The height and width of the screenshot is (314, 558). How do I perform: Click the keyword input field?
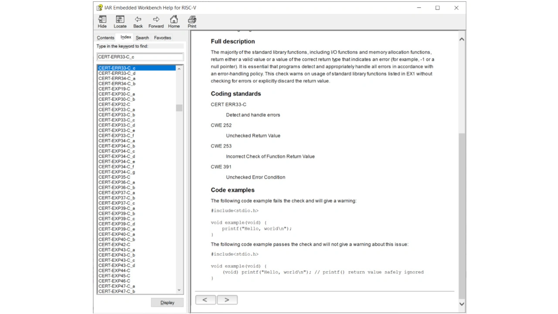click(x=140, y=57)
